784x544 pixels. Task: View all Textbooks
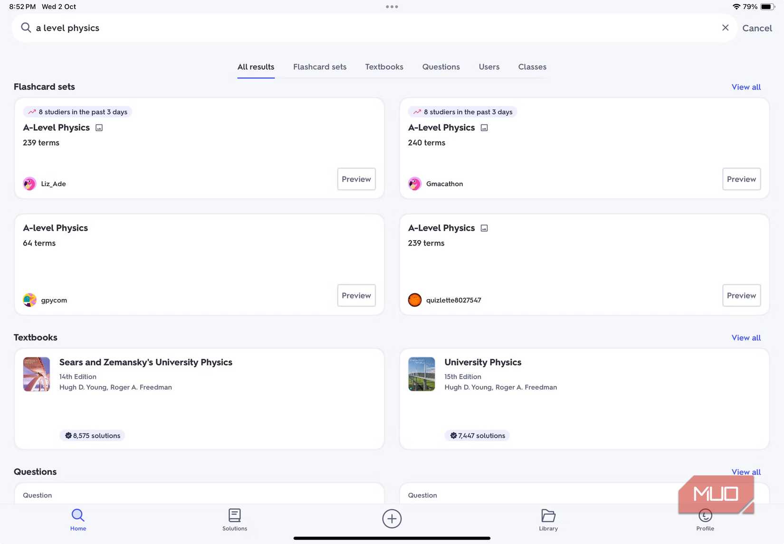click(746, 338)
